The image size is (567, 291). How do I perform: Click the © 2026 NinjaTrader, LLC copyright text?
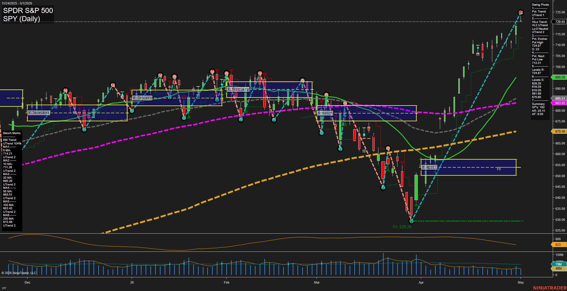coord(19,273)
